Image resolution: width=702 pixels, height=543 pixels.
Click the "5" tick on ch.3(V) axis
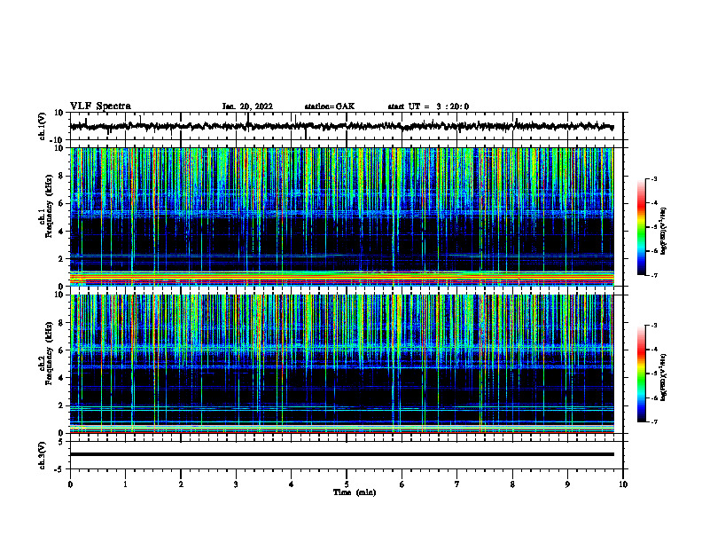(61, 441)
